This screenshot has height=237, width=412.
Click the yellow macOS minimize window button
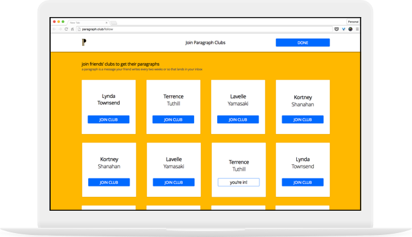[59, 22]
